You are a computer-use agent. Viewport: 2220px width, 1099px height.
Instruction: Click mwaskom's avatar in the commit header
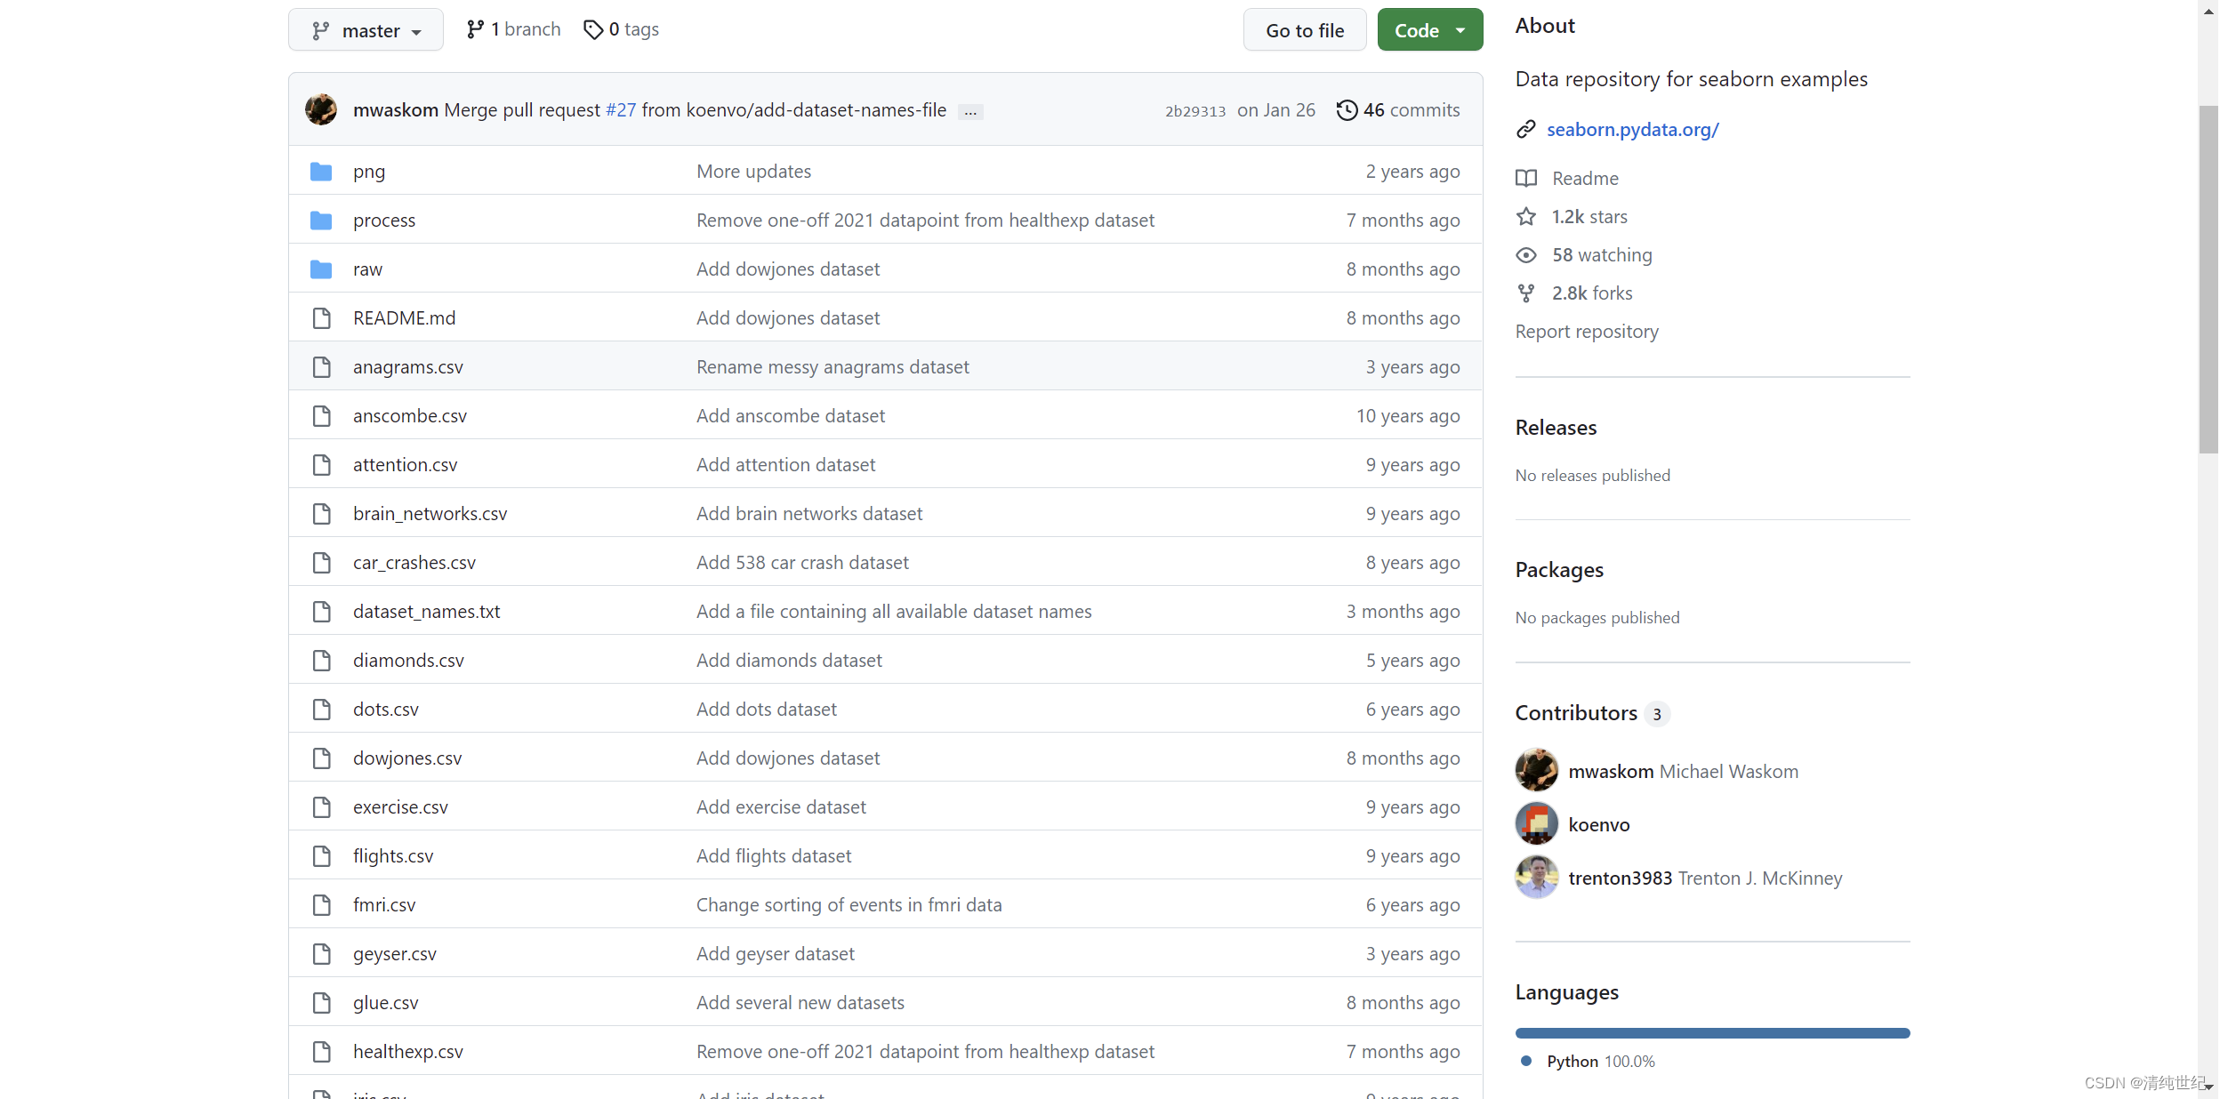tap(321, 110)
